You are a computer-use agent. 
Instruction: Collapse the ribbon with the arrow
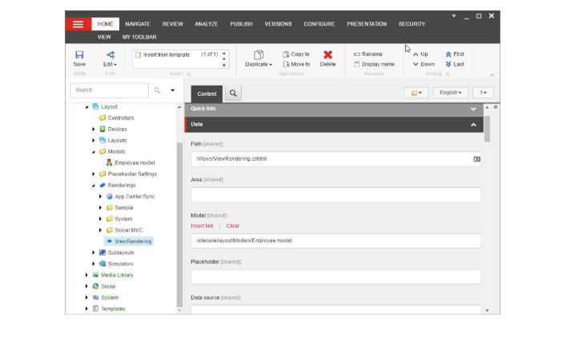coord(492,75)
